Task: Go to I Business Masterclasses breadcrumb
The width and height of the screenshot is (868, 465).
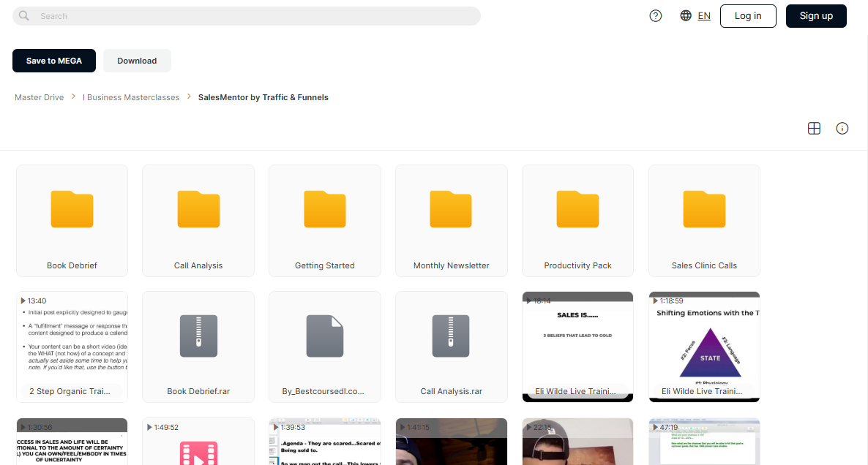Action: (x=131, y=97)
